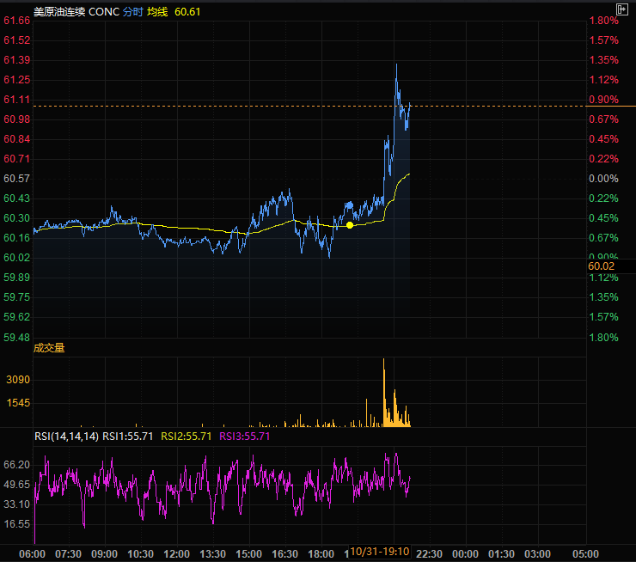Click the 66.20 label on RSI axis
The width and height of the screenshot is (636, 562).
coord(17,465)
